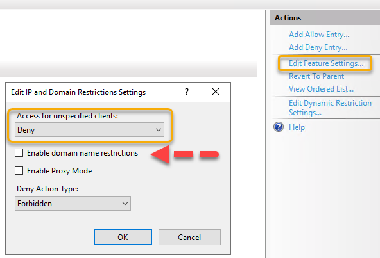Enable domain name restrictions checkbox
This screenshot has height=258, width=380.
click(x=19, y=153)
